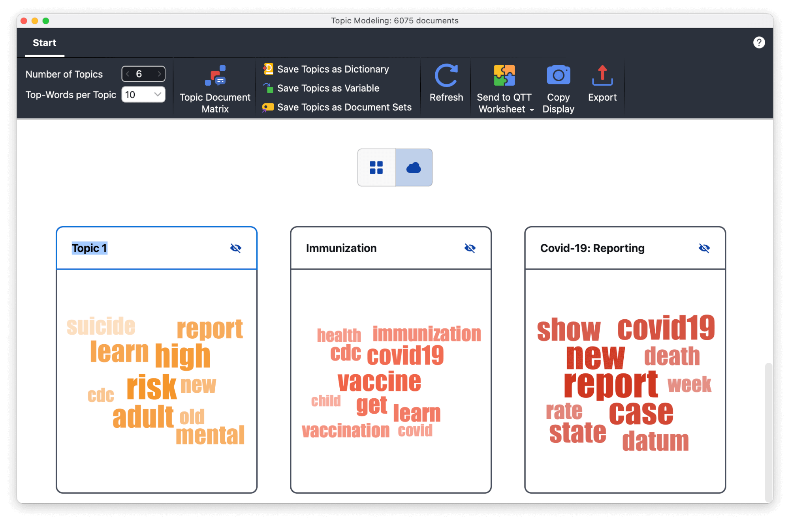This screenshot has height=523, width=790.
Task: Hide the Immunization topic
Action: 470,248
